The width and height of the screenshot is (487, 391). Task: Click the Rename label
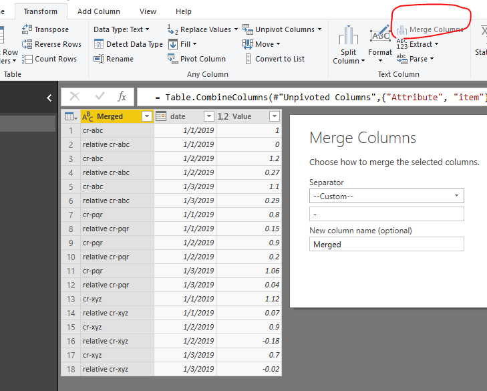pyautogui.click(x=120, y=59)
